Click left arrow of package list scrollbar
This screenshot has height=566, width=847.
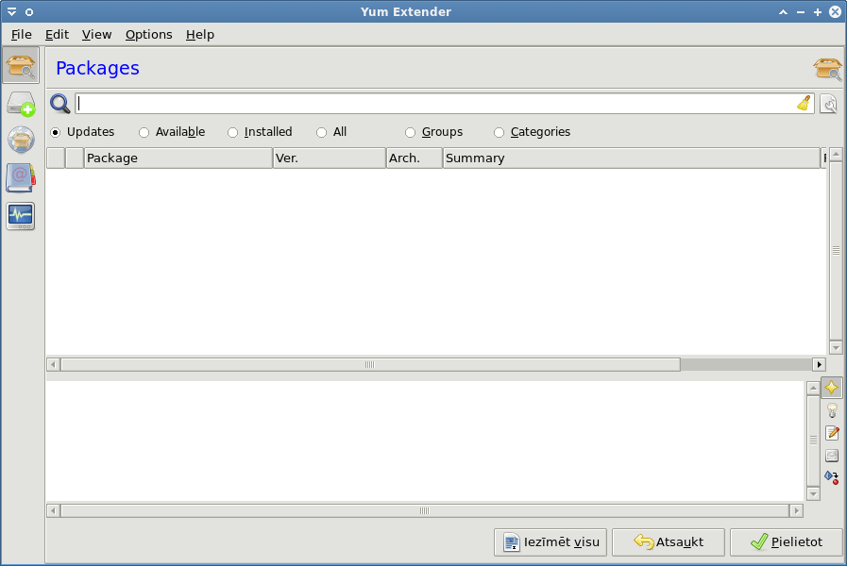coord(53,365)
